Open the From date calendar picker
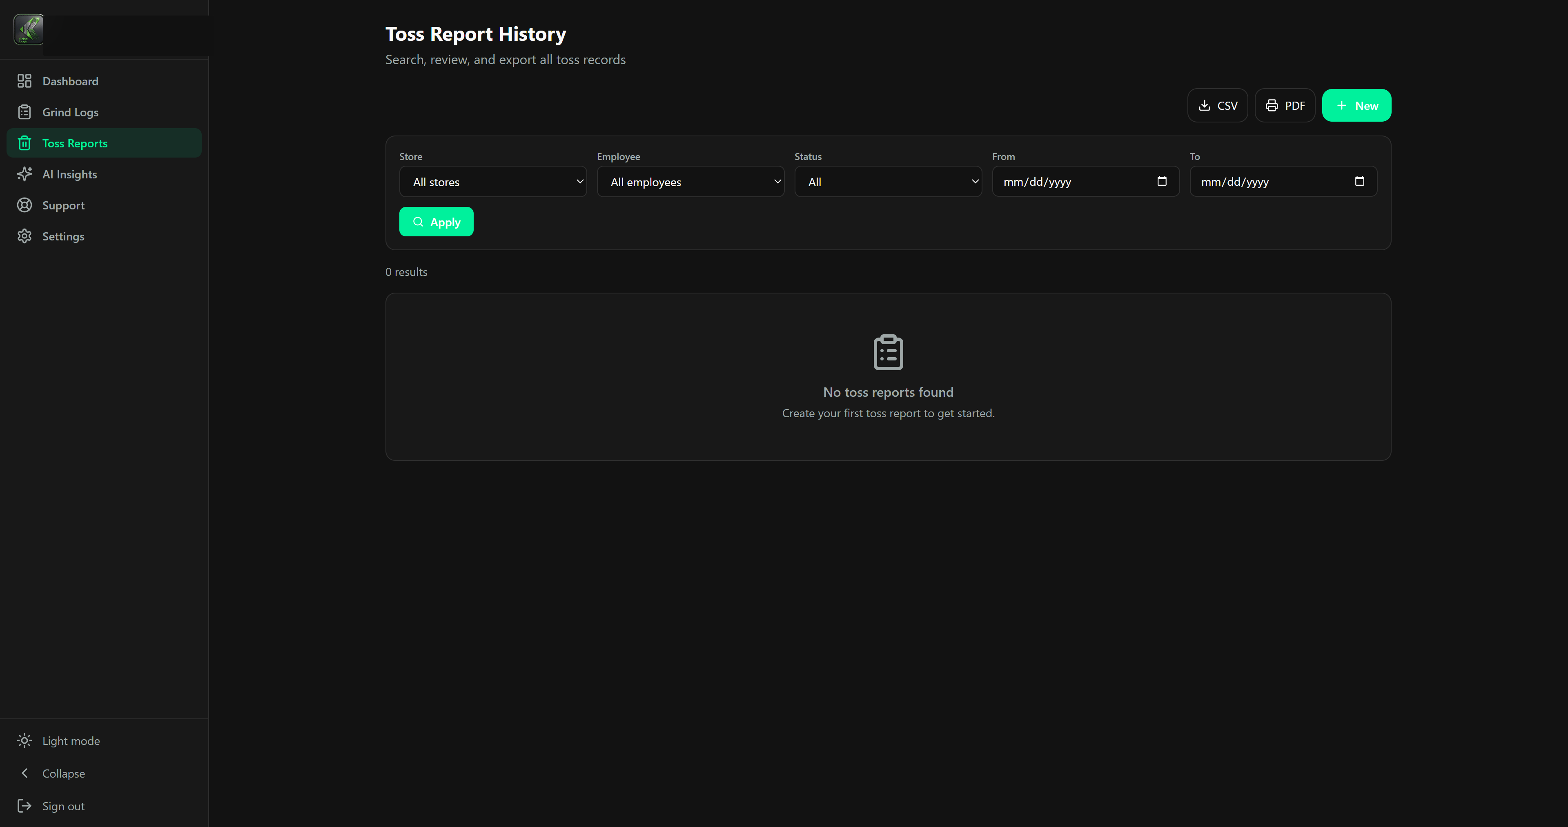Viewport: 1568px width, 827px height. [1162, 181]
